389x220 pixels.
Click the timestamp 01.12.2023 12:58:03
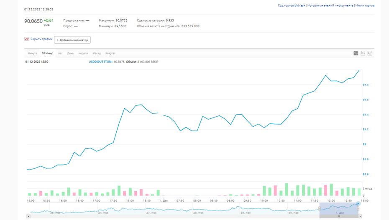click(39, 10)
